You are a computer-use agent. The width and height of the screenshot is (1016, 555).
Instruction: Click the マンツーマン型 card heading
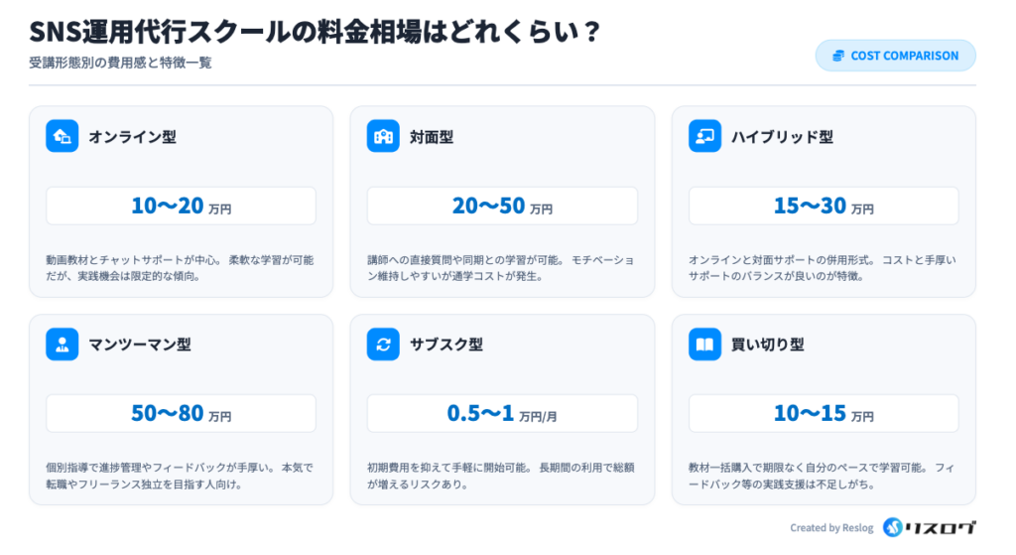140,346
